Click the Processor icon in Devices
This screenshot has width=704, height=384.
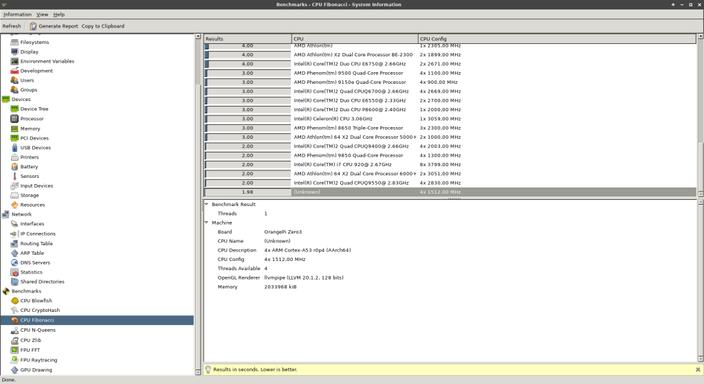pos(14,119)
